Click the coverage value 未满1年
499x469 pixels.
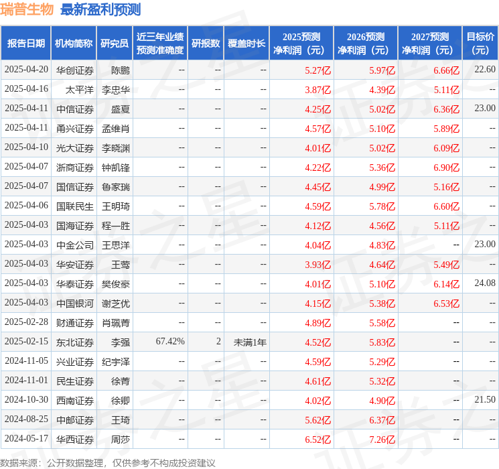tap(250, 342)
